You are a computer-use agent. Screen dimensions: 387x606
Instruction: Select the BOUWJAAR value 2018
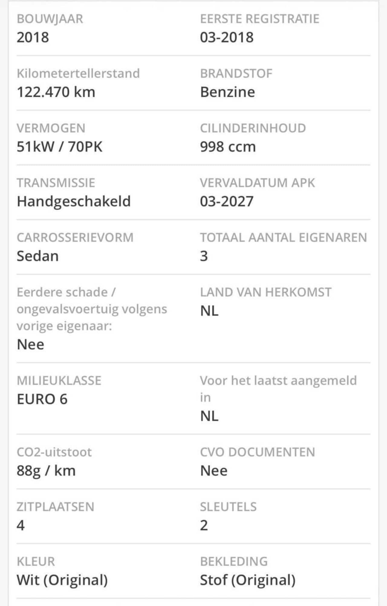tap(33, 37)
